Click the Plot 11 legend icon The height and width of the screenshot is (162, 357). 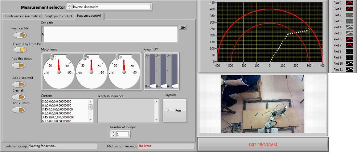(349, 69)
